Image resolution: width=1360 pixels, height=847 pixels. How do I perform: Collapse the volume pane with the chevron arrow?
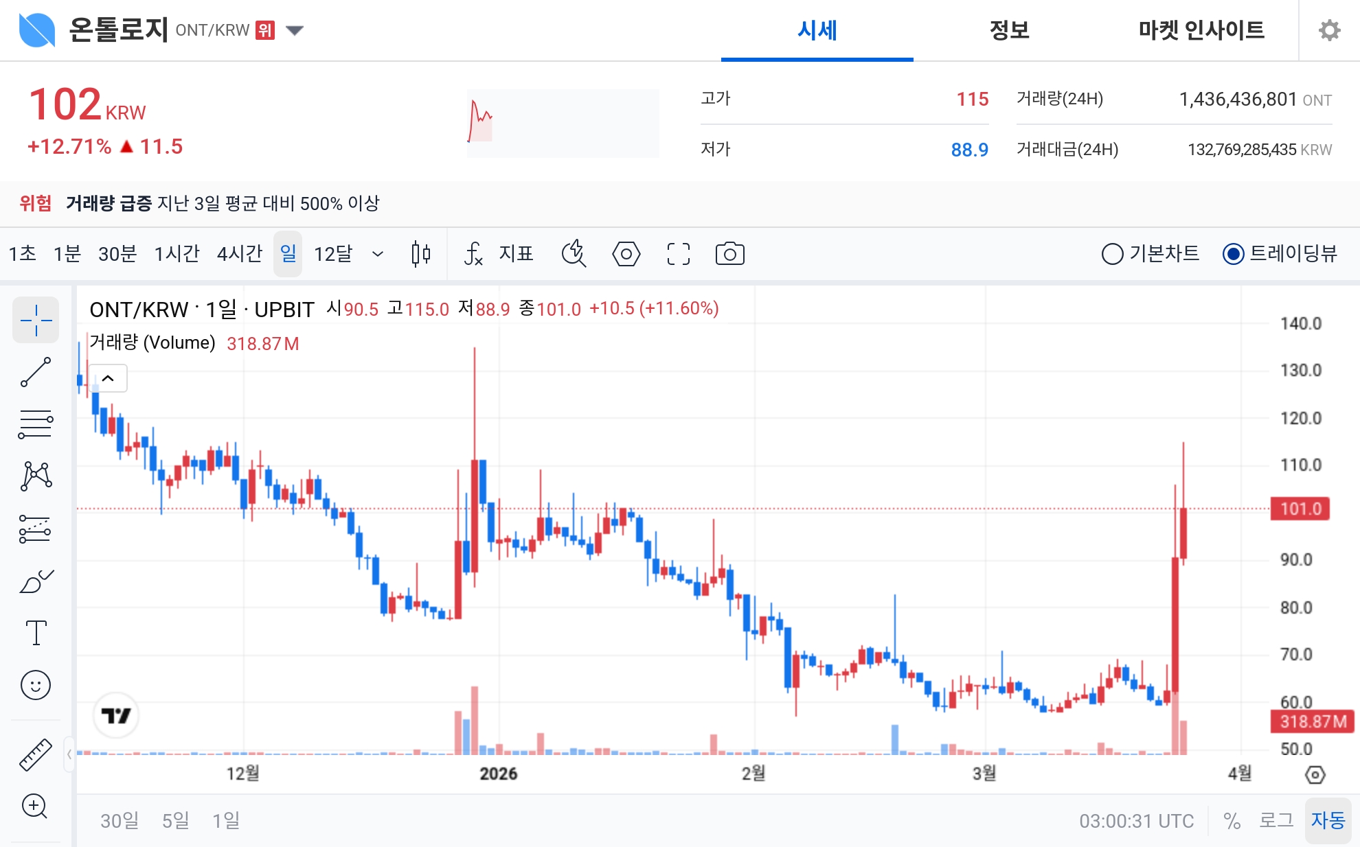click(x=106, y=378)
